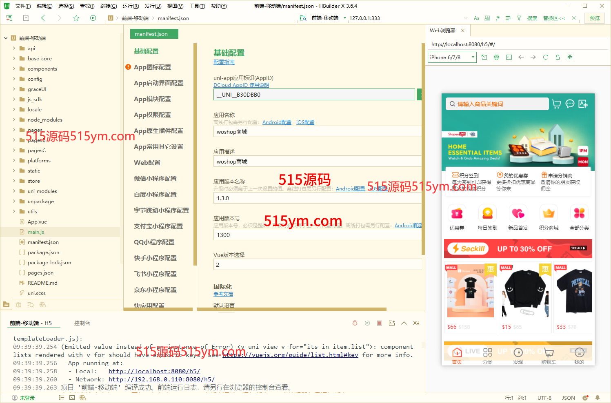This screenshot has height=403, width=611.
Task: Open browser devtools console icon
Action: [x=509, y=57]
